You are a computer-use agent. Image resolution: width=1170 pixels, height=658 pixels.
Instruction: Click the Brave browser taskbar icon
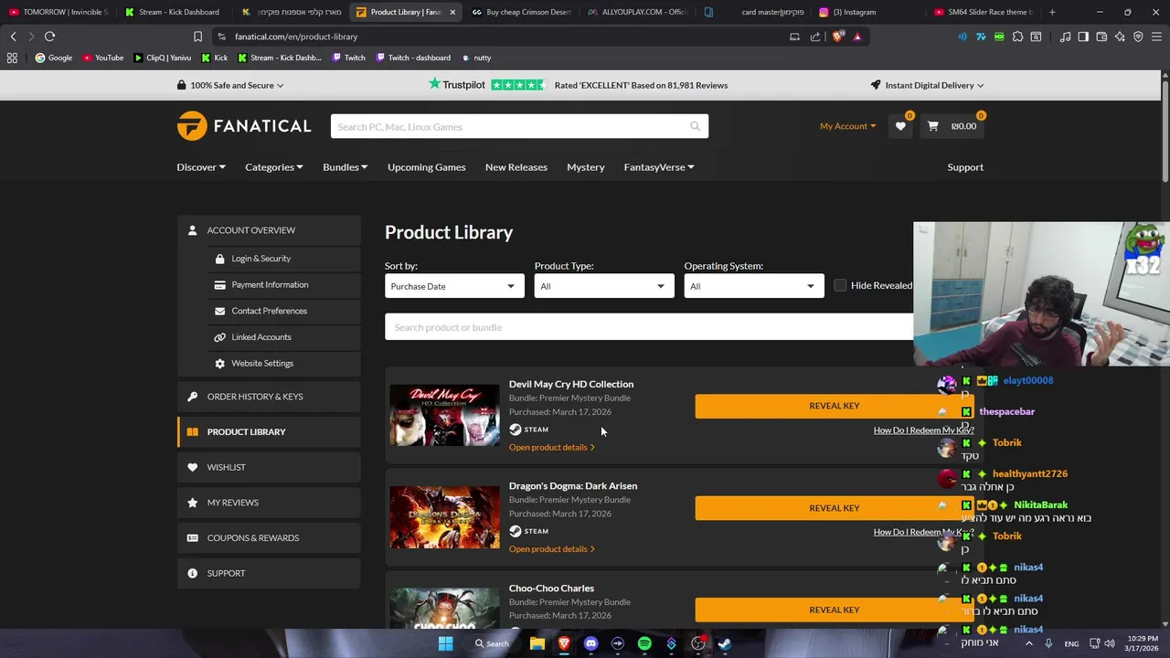[564, 643]
